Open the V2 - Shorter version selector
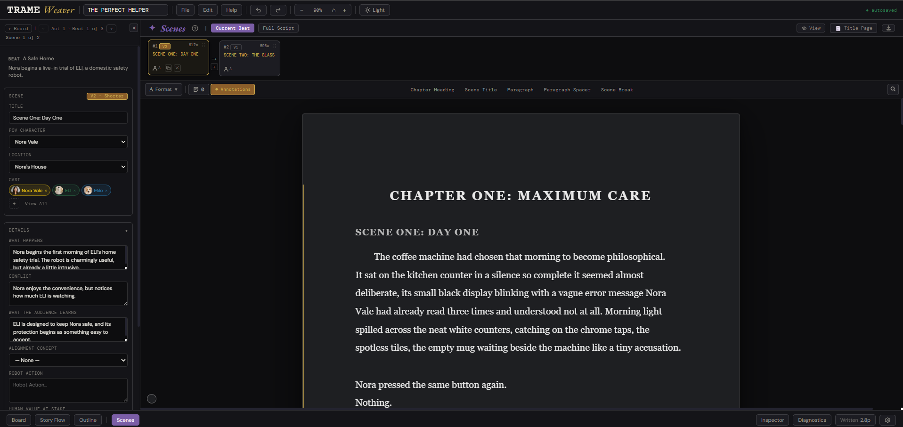Screen dimensions: 903x427 [x=107, y=96]
